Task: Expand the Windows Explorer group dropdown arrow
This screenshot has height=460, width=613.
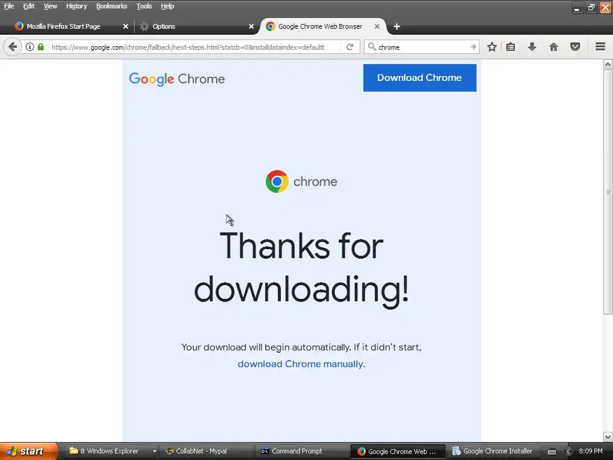Action: tap(154, 451)
